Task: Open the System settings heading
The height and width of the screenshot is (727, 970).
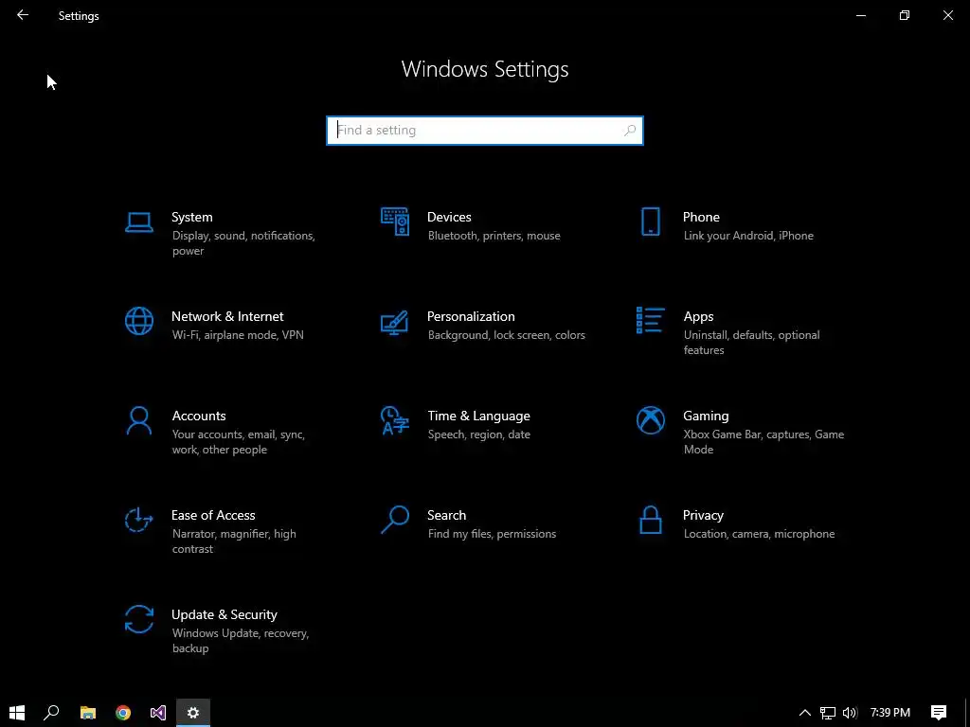Action: [x=191, y=217]
